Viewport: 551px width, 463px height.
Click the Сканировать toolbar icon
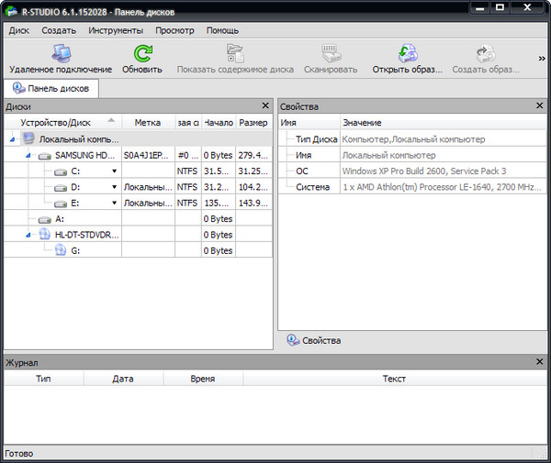(x=332, y=54)
